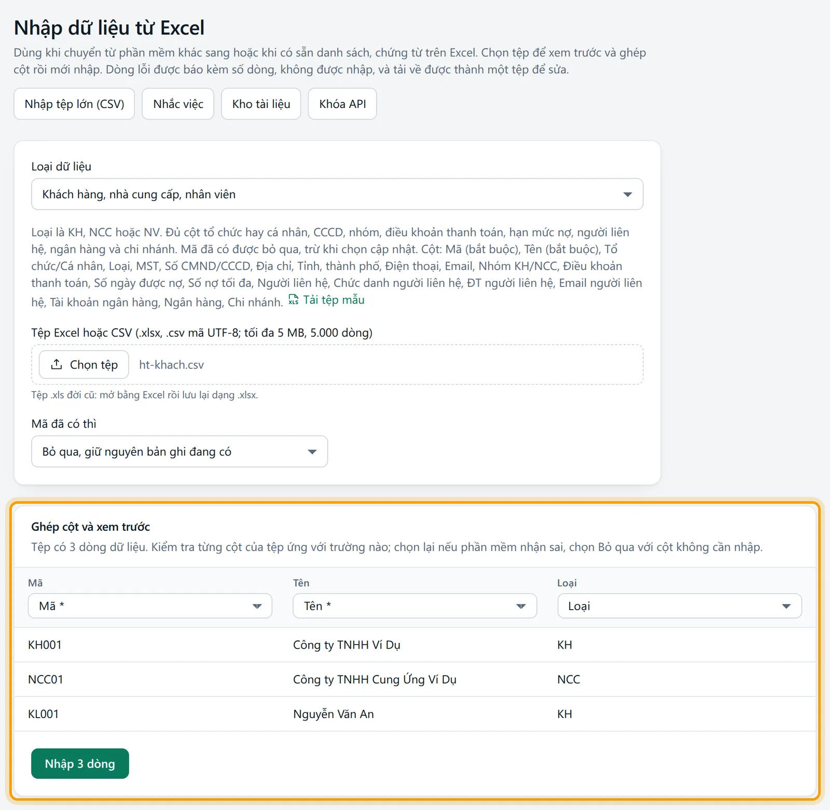Click the NCC value in Loại column

pyautogui.click(x=569, y=679)
